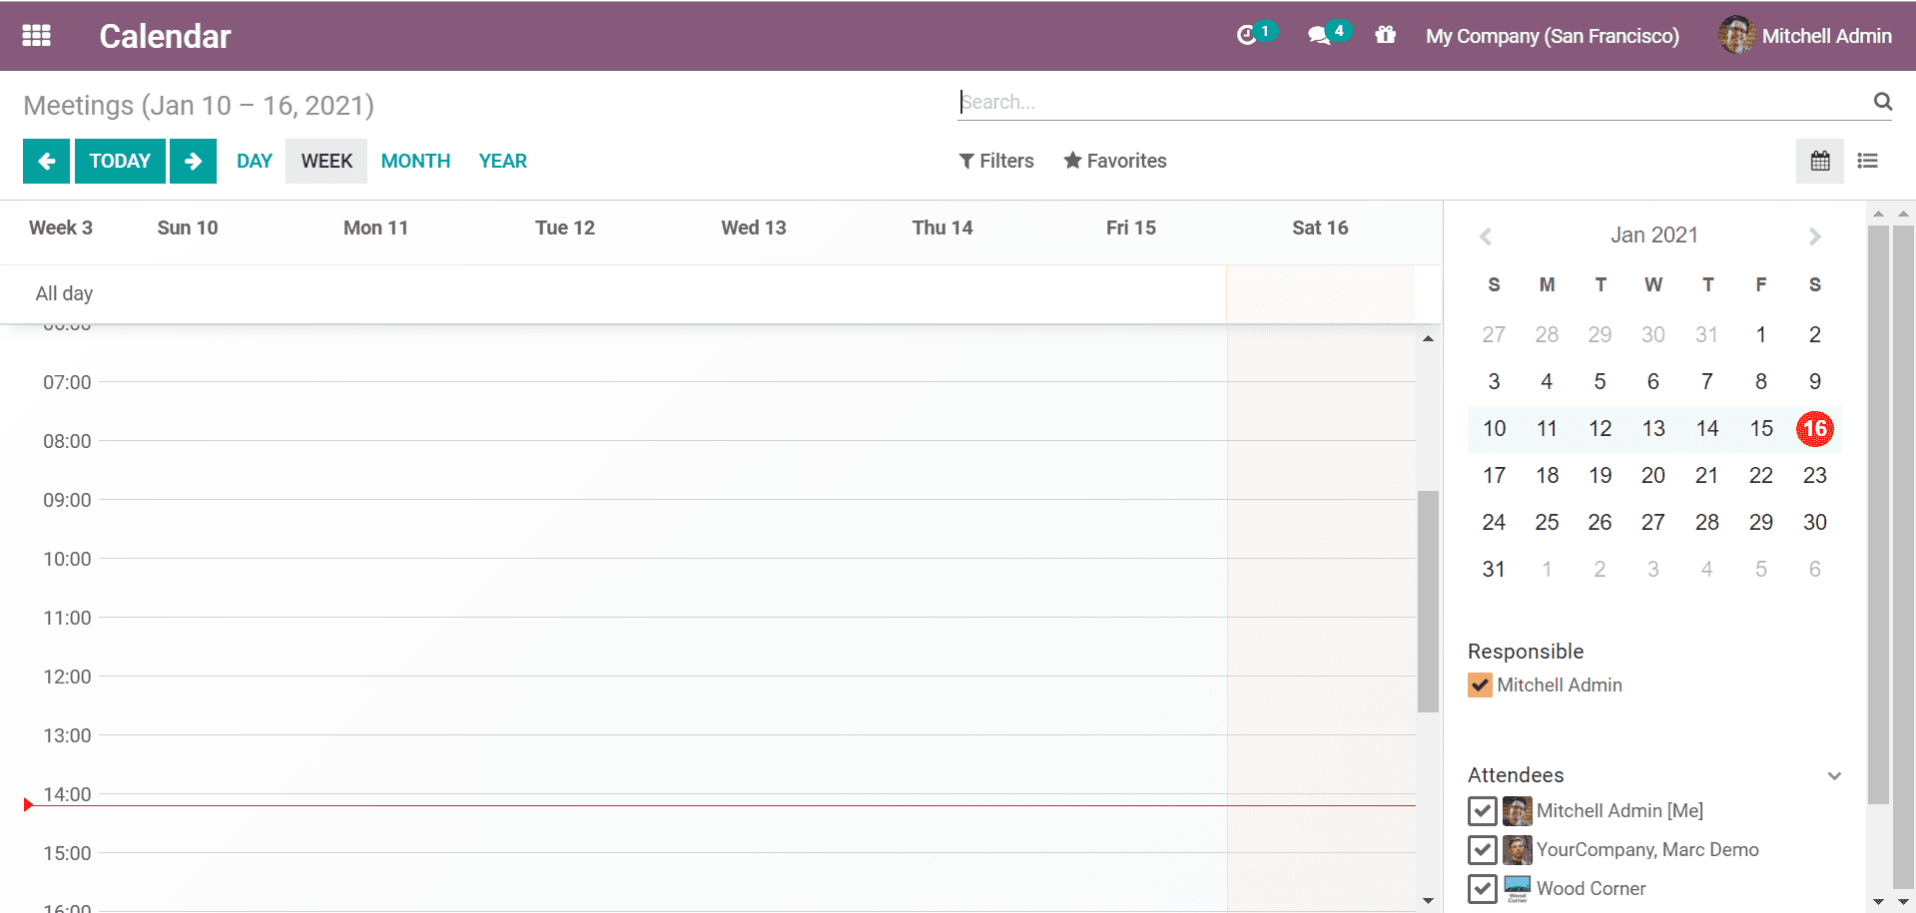Select day 12 in mini calendar

click(x=1600, y=429)
